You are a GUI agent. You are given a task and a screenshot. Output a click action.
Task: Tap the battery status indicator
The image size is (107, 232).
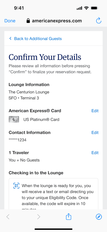[94, 8]
